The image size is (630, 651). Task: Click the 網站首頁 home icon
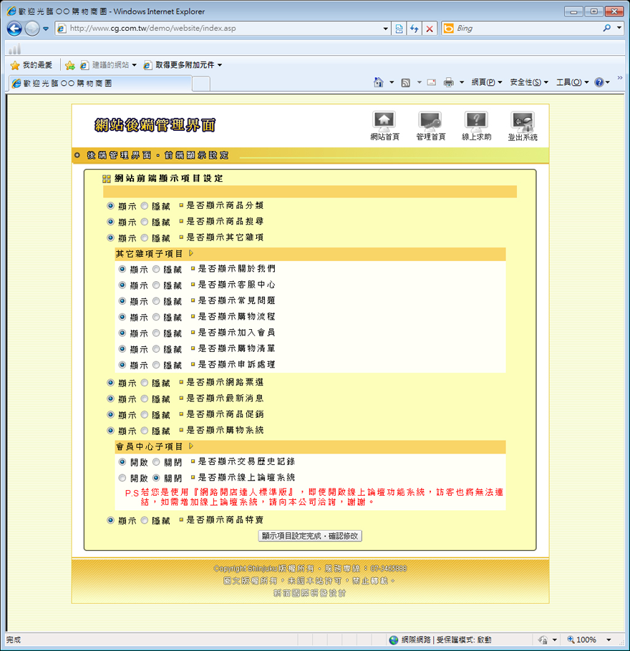[x=384, y=122]
